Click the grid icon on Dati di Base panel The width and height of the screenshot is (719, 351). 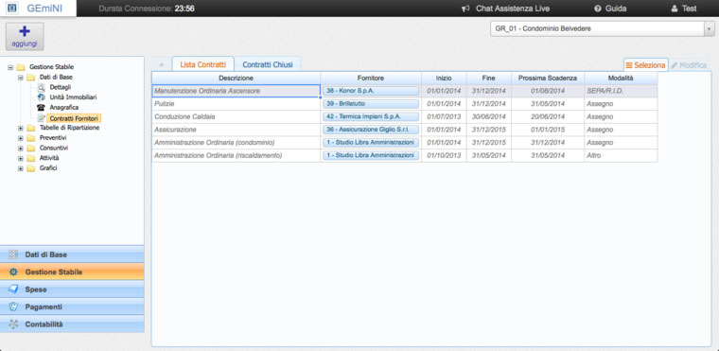pyautogui.click(x=14, y=254)
